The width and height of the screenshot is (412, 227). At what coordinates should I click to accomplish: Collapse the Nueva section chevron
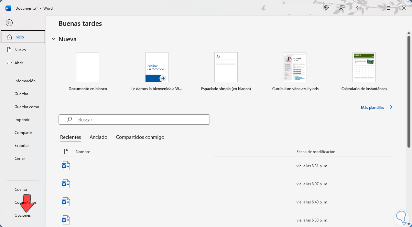(53, 39)
